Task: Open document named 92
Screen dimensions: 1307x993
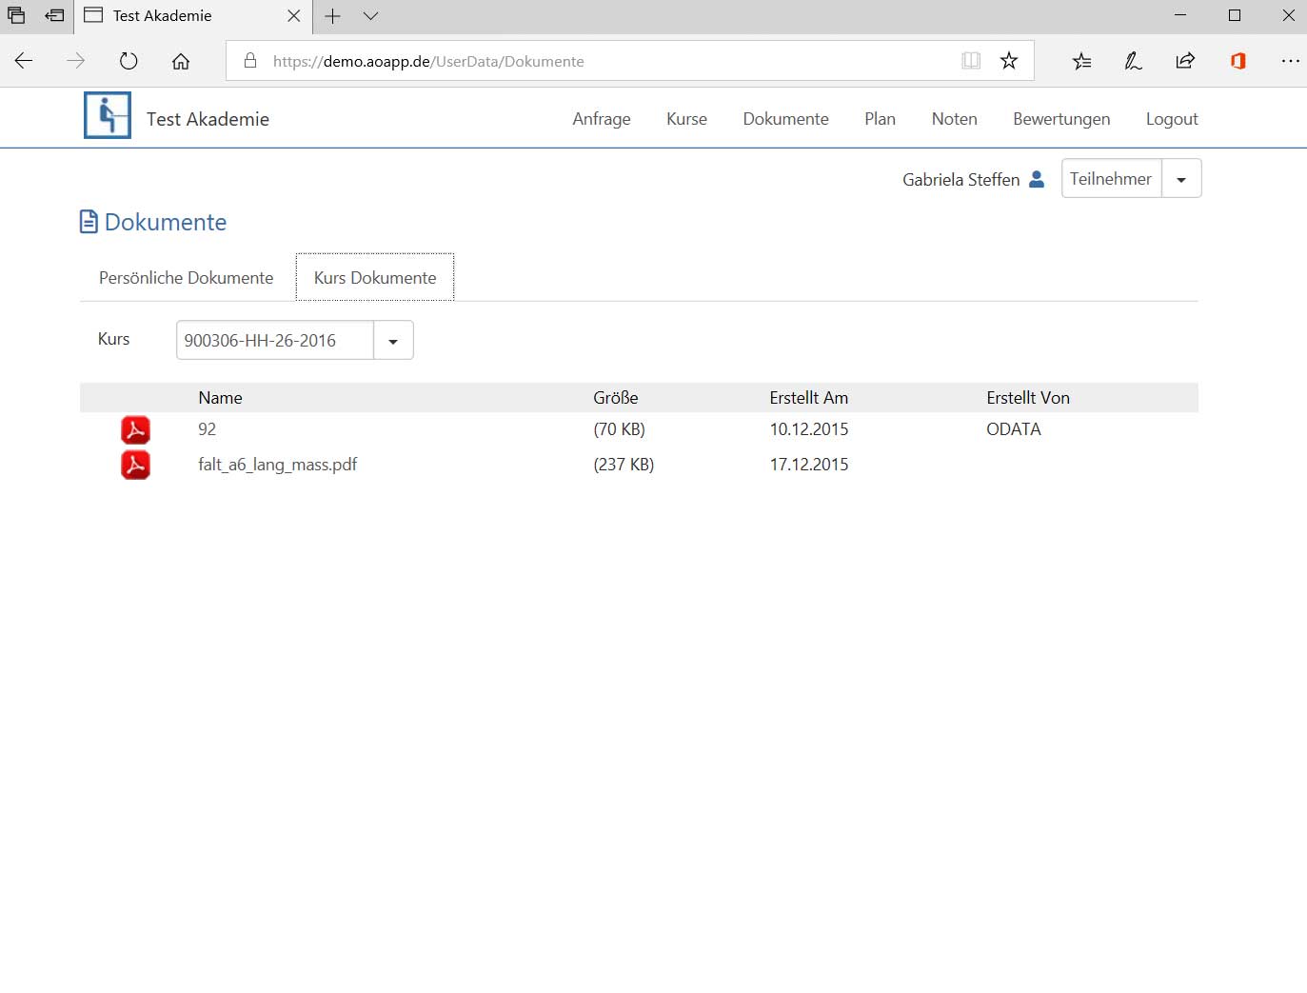Action: click(x=207, y=429)
